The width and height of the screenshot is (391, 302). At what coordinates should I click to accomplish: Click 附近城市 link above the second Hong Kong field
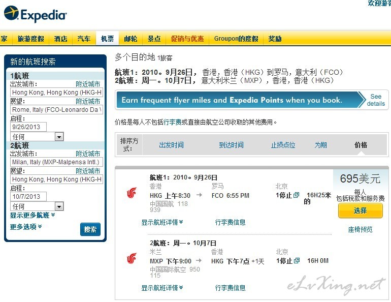[88, 171]
